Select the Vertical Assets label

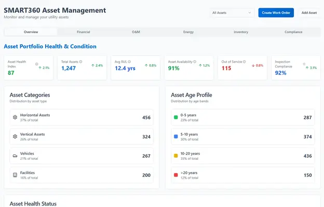[32, 134]
